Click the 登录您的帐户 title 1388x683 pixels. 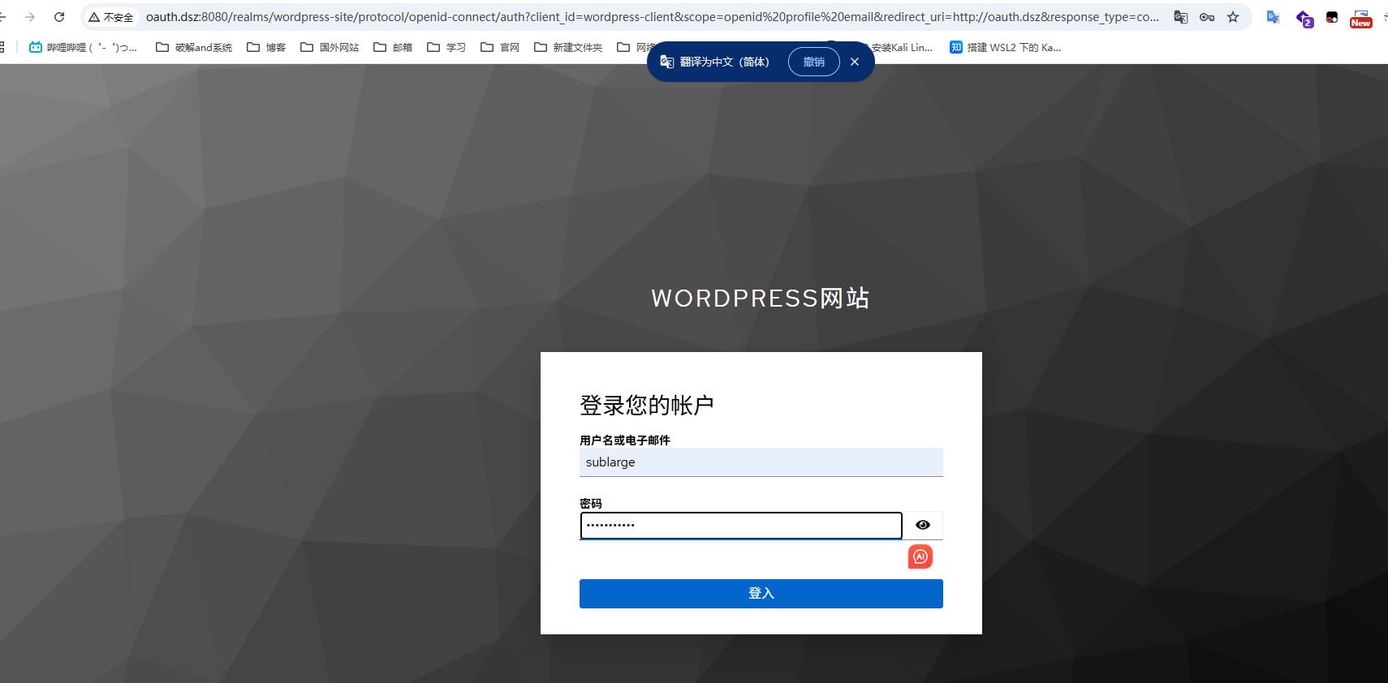pos(647,405)
